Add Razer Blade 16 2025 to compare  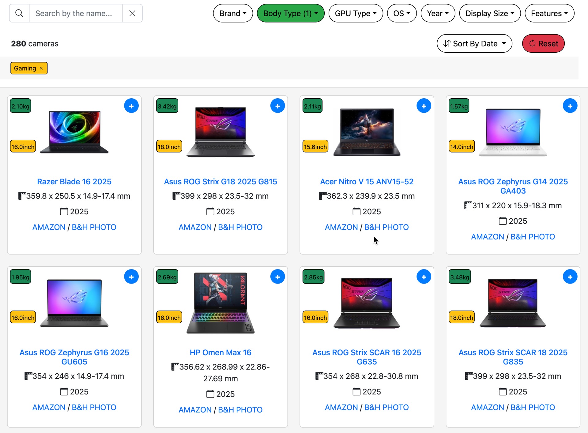point(131,106)
